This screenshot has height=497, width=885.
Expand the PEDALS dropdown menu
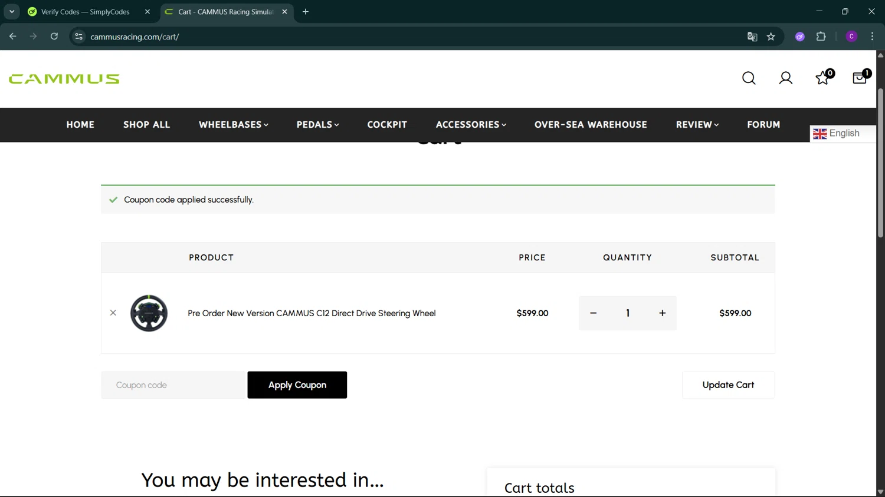(x=317, y=125)
